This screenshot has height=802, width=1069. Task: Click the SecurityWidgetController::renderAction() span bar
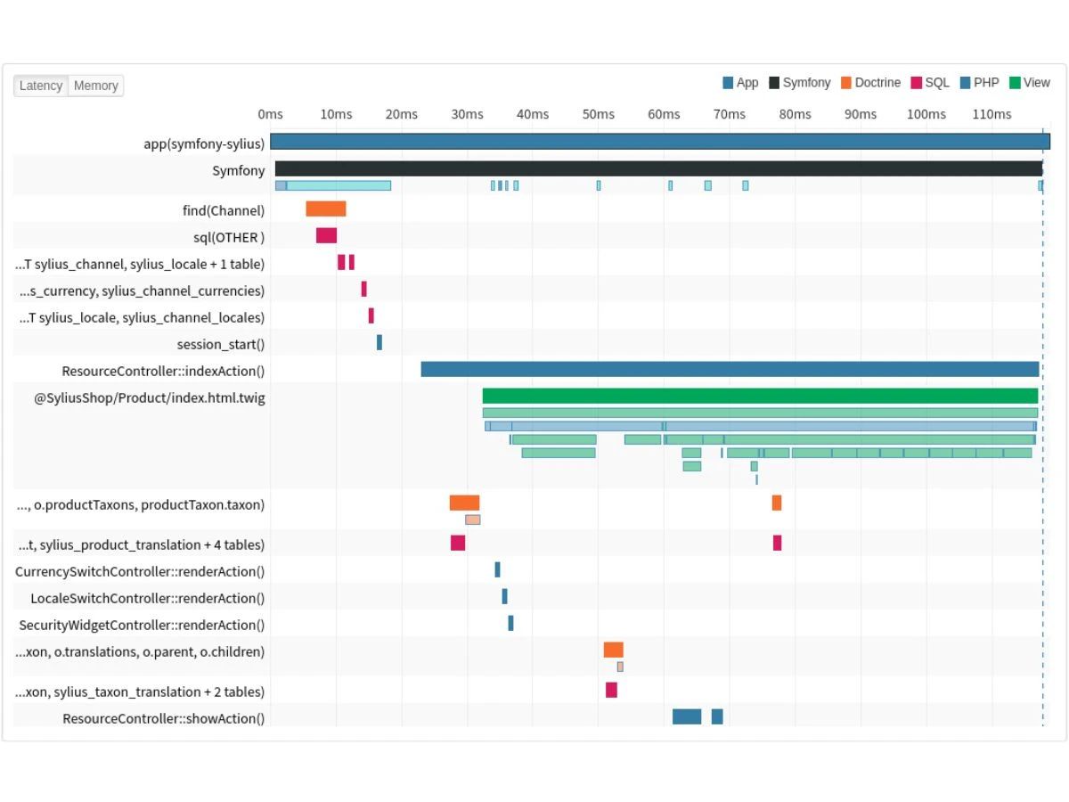[510, 623]
